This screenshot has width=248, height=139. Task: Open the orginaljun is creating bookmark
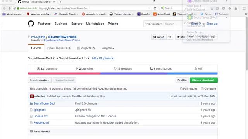pos(94,14)
